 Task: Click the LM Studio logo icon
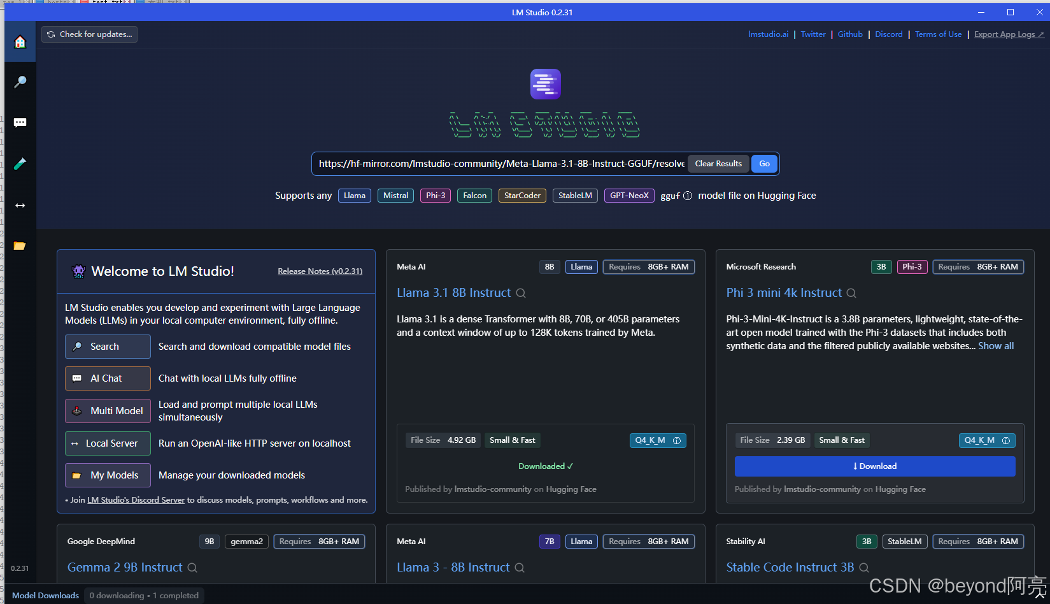[x=546, y=84]
